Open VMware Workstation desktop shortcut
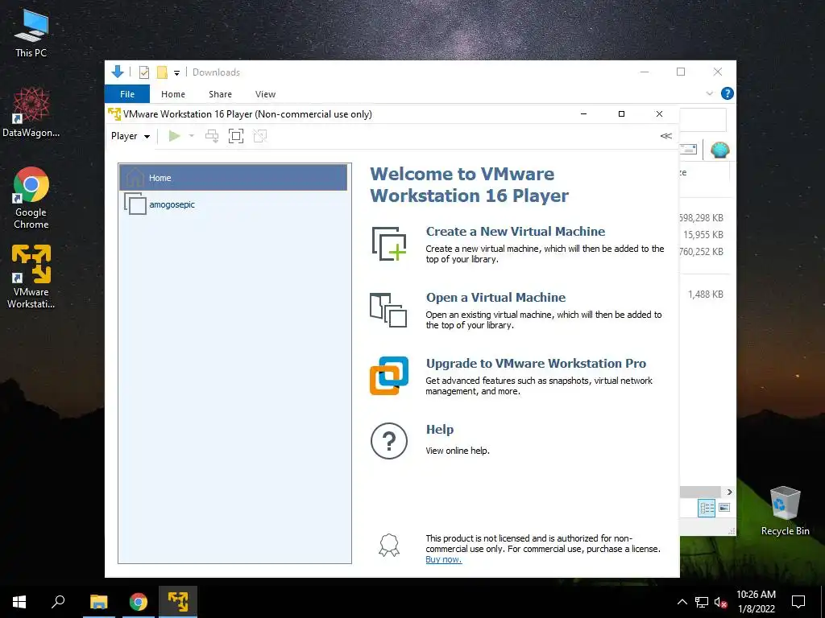The height and width of the screenshot is (618, 825). (31, 277)
